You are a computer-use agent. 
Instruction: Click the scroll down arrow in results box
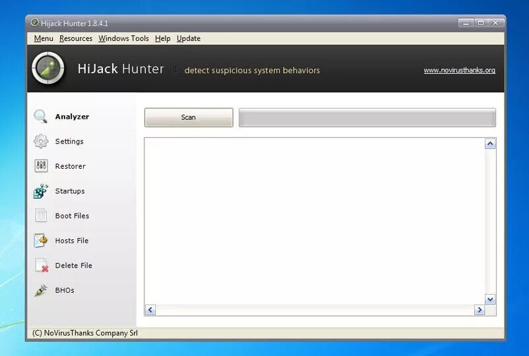click(490, 299)
